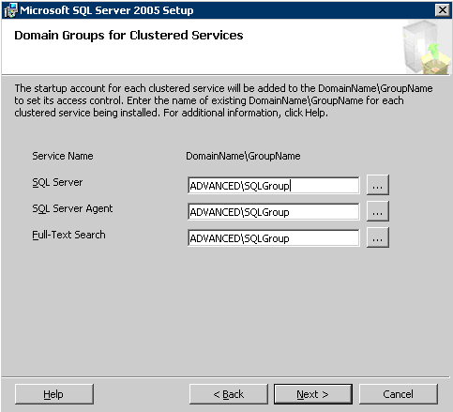Viewport: 453px width, 412px height.
Task: Go back to the previous setup page
Action: (229, 394)
